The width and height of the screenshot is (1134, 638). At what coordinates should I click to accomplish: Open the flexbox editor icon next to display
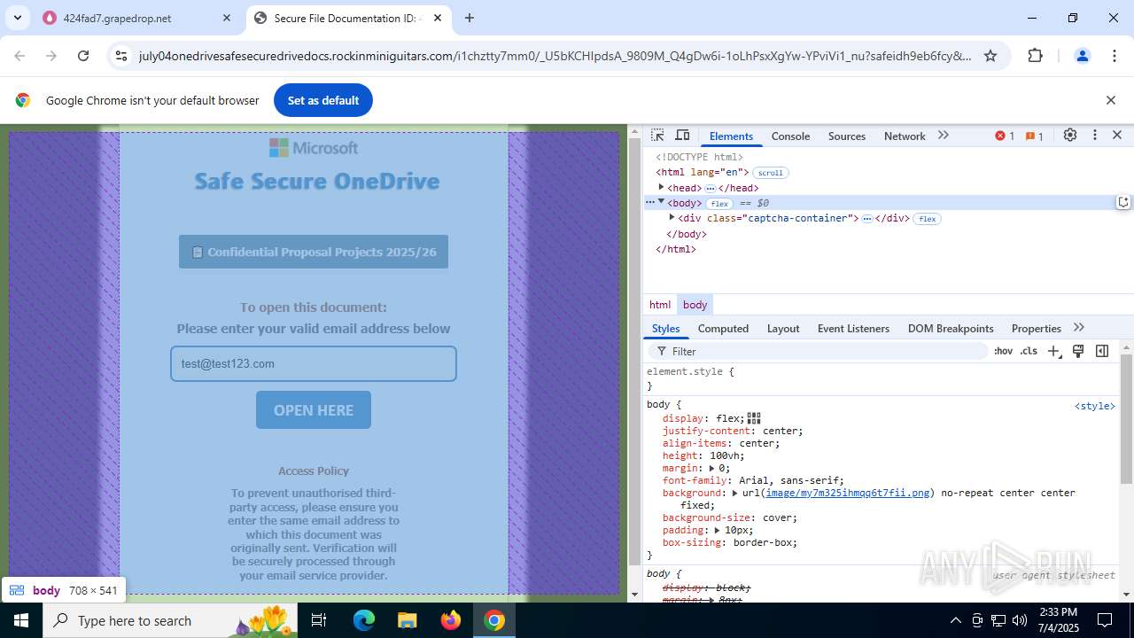pos(754,418)
